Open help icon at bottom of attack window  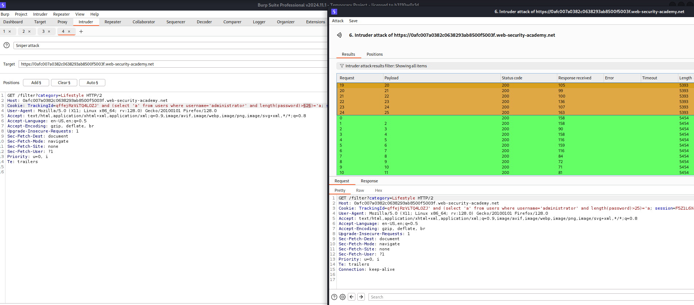pos(334,297)
